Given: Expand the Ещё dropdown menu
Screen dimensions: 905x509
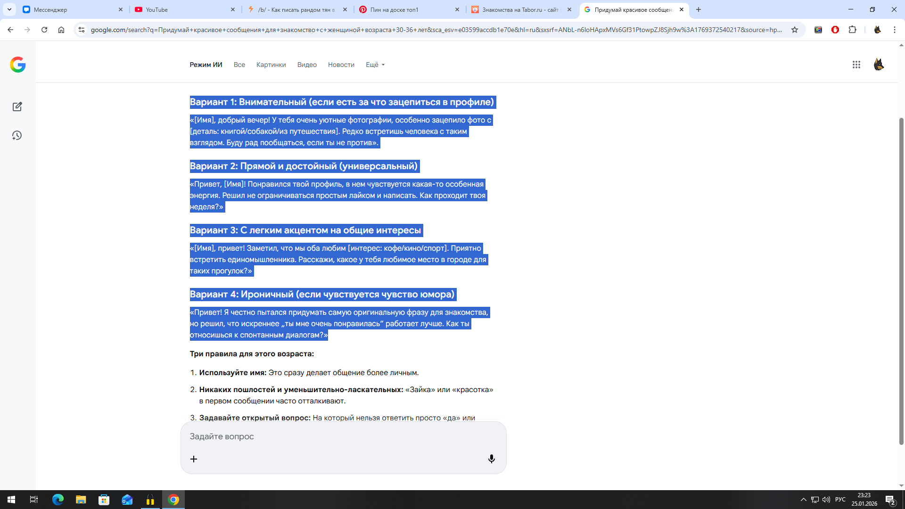Looking at the screenshot, I should coord(375,65).
